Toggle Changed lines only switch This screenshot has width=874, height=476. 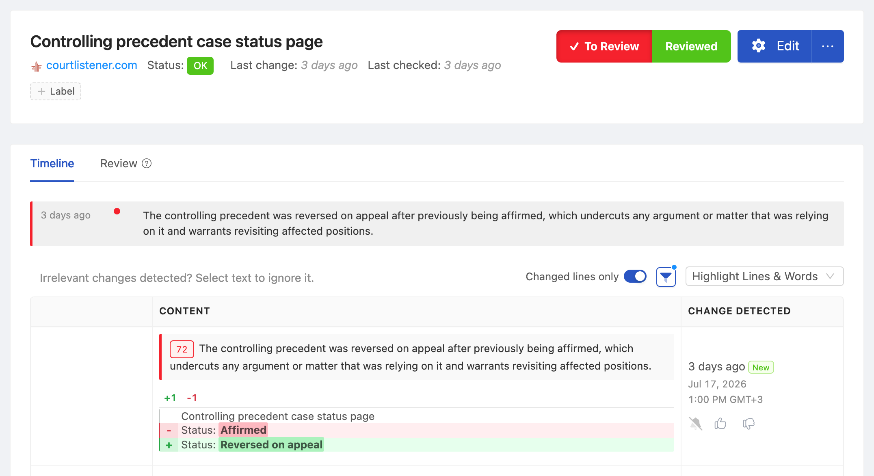point(635,277)
